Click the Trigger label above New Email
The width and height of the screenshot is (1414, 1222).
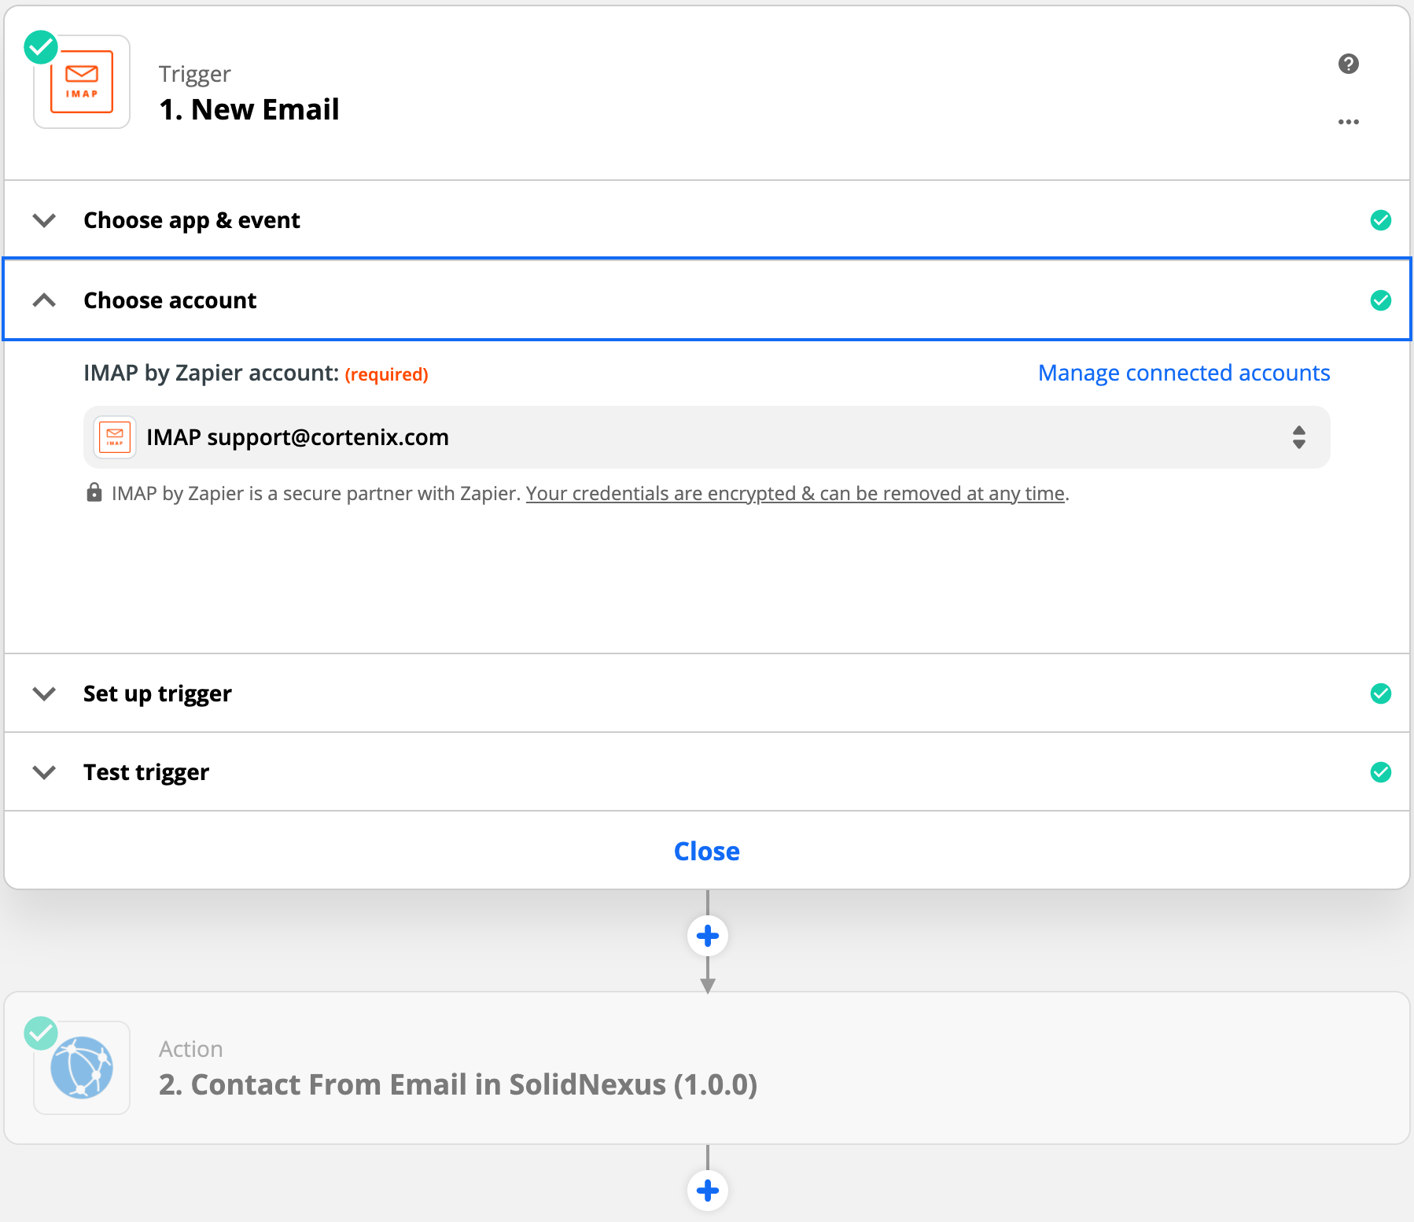pos(195,74)
